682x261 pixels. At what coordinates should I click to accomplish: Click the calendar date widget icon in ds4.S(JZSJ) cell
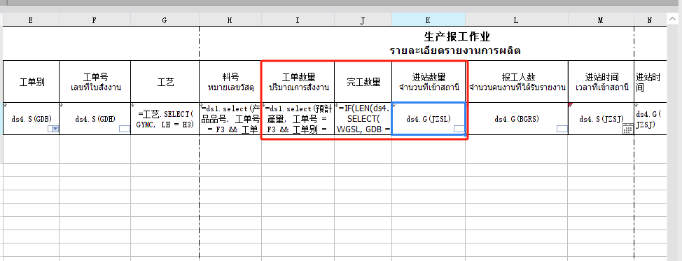pyautogui.click(x=627, y=128)
